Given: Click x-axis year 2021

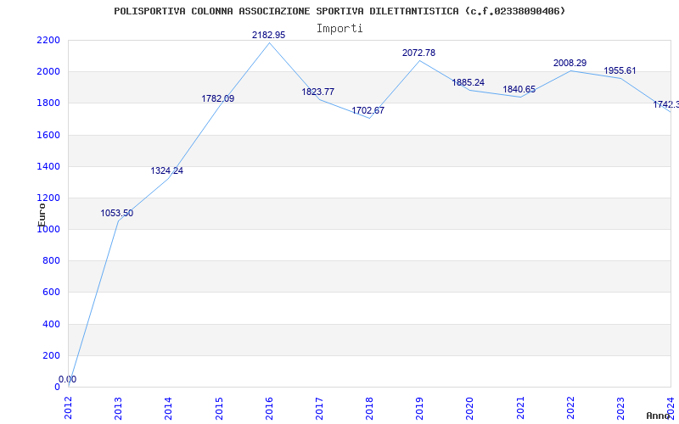Looking at the screenshot, I should coord(520,408).
